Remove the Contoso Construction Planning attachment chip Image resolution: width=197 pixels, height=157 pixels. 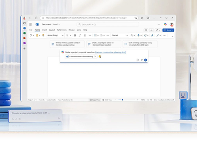point(95,57)
